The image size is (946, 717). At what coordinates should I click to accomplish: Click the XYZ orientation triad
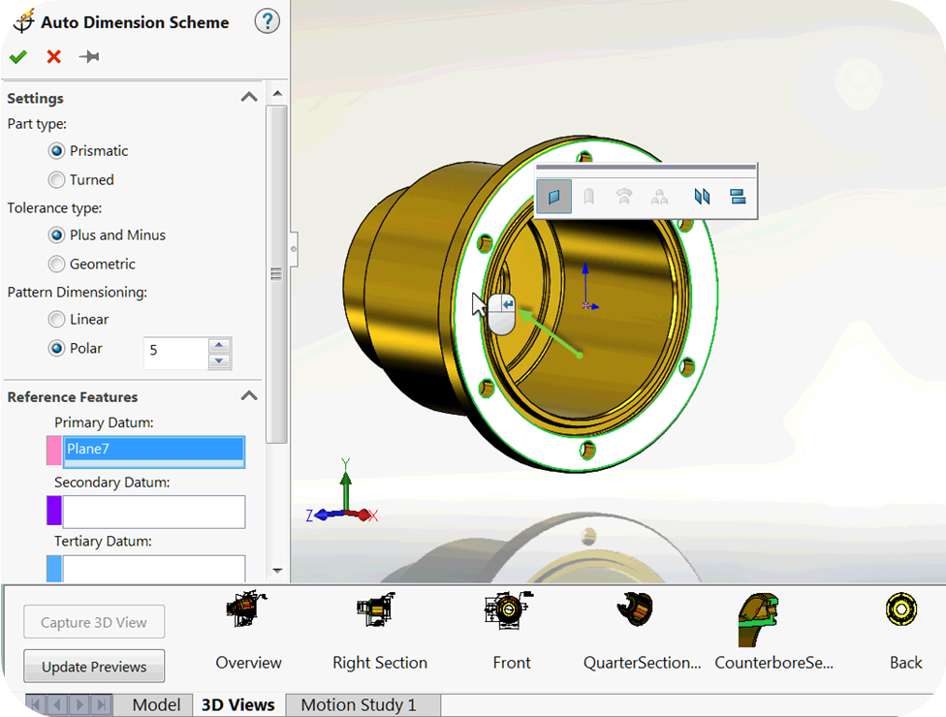click(x=342, y=491)
